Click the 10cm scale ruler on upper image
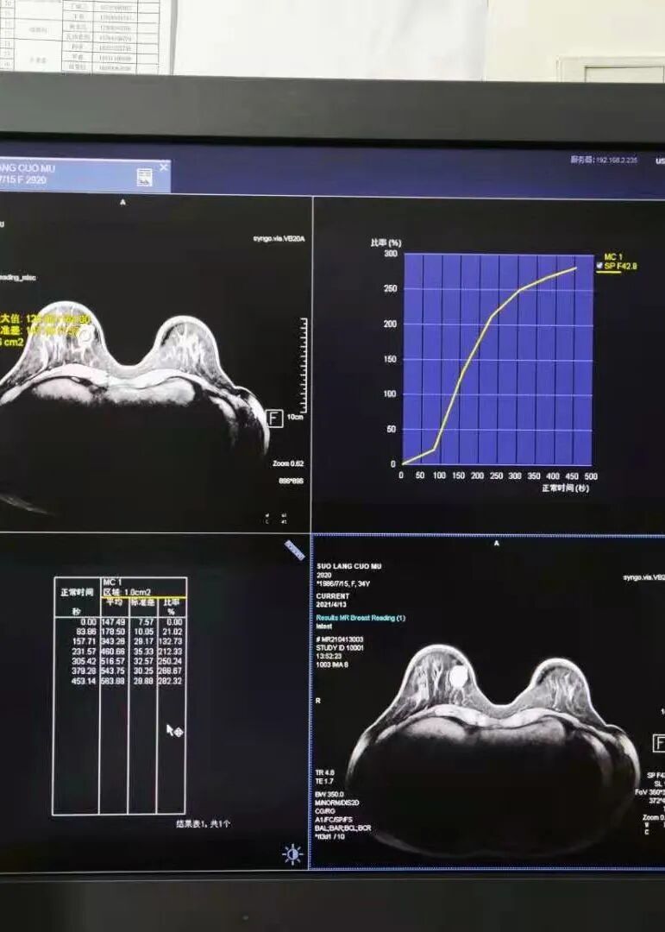 (x=304, y=366)
